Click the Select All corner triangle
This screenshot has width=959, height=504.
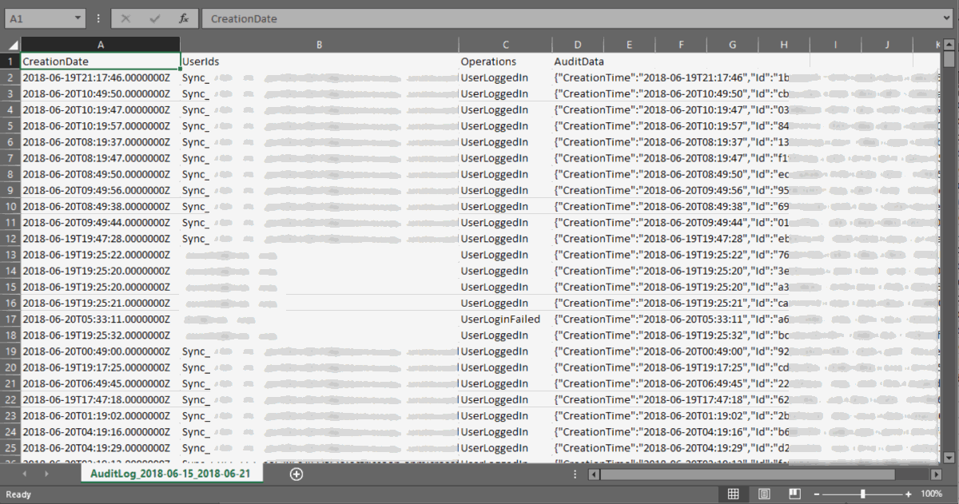(x=13, y=45)
